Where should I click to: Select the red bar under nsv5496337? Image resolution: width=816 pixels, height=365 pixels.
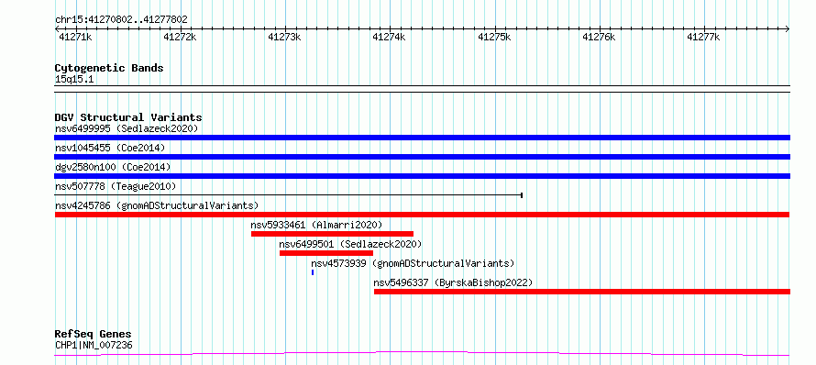(x=582, y=292)
